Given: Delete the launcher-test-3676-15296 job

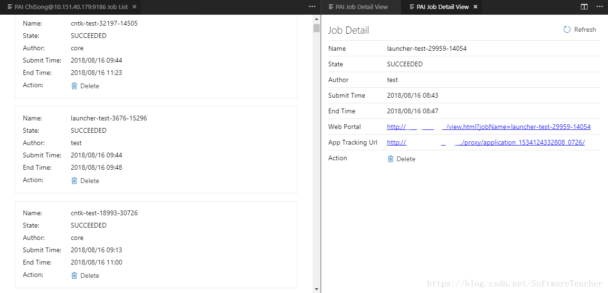Looking at the screenshot, I should (85, 181).
